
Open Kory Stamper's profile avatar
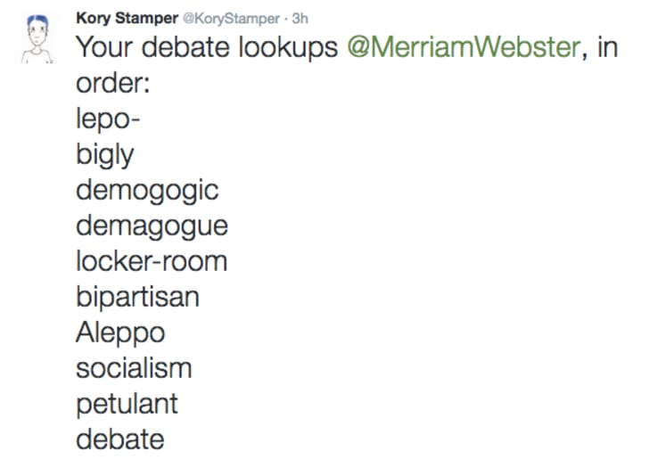[x=37, y=39]
